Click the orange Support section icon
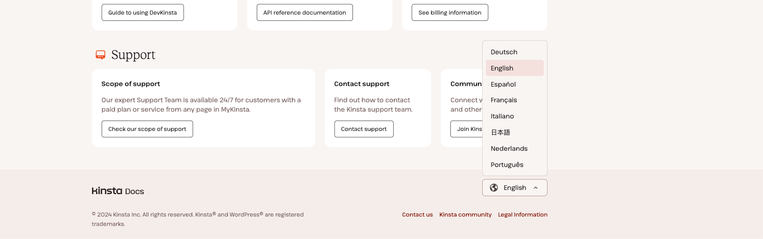Screen dimensions: 763x239 (100, 55)
